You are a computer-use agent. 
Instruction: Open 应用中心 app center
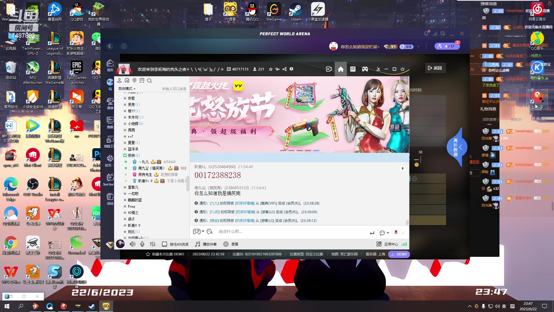point(387,244)
